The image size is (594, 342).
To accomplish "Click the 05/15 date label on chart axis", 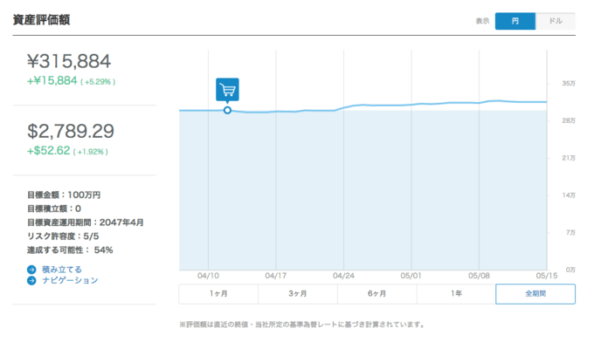I will point(547,276).
